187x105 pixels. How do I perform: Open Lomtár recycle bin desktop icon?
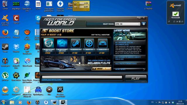point(5,5)
